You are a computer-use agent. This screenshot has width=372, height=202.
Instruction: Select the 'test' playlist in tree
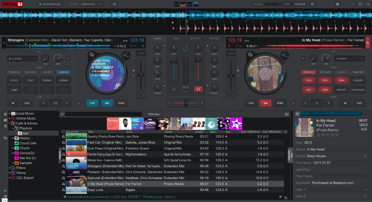tap(25, 133)
